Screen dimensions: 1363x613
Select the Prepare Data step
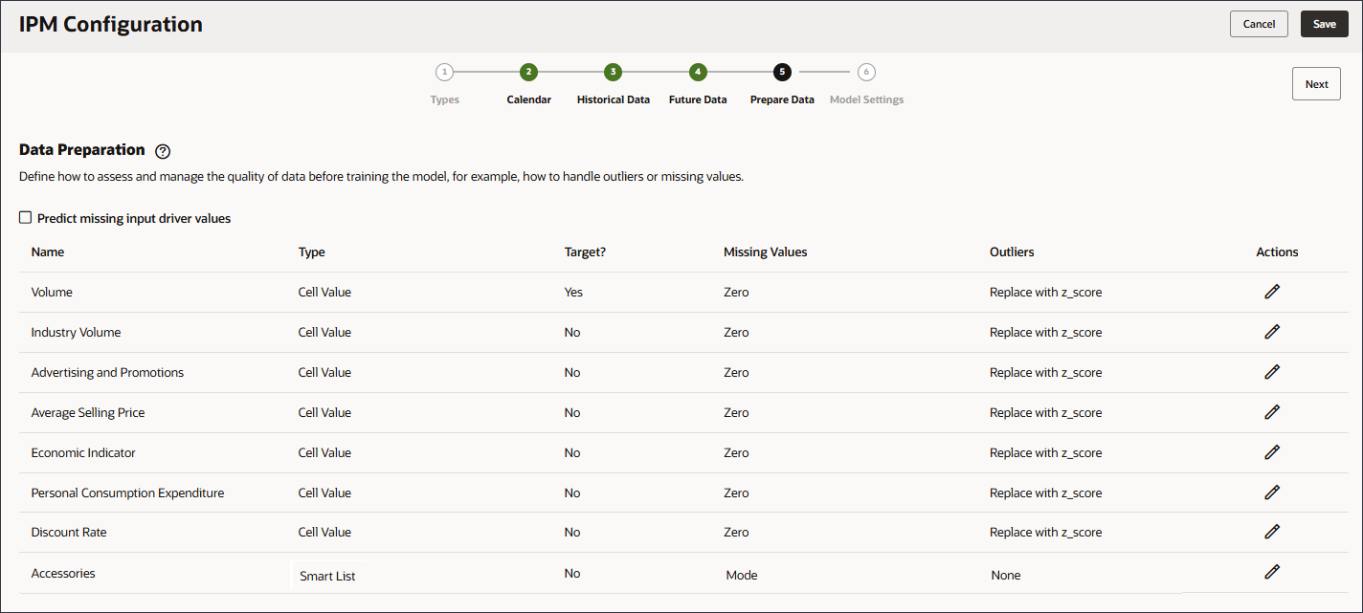[782, 73]
